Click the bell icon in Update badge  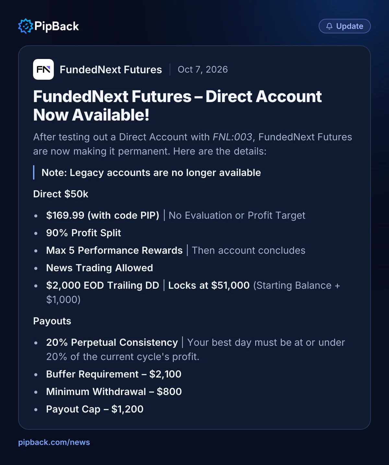[329, 26]
